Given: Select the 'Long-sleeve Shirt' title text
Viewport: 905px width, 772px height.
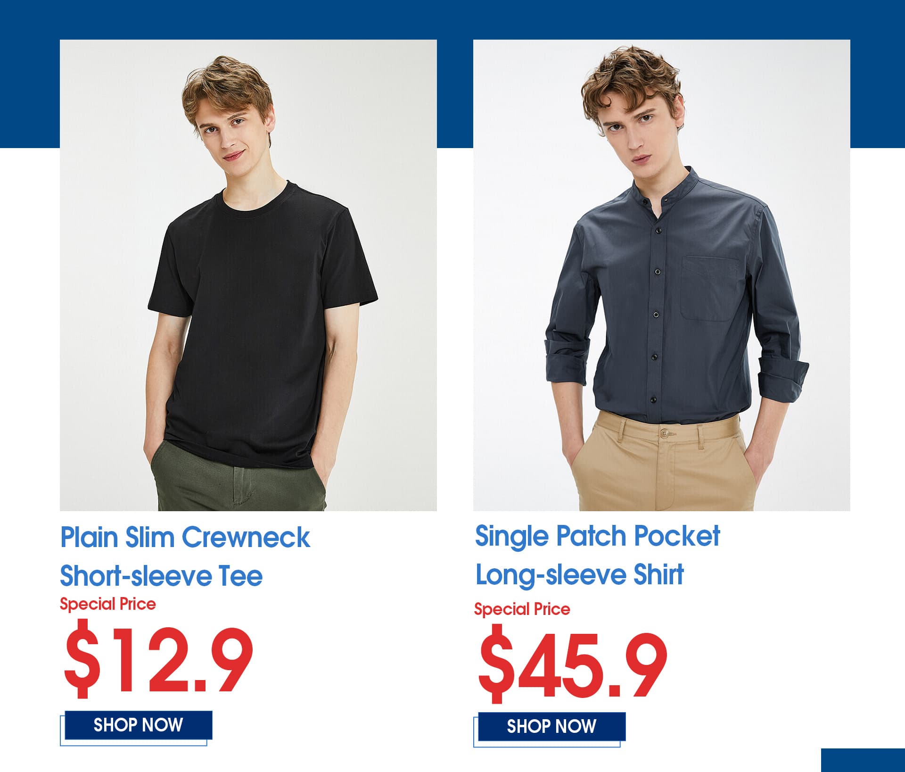Looking at the screenshot, I should 579,574.
